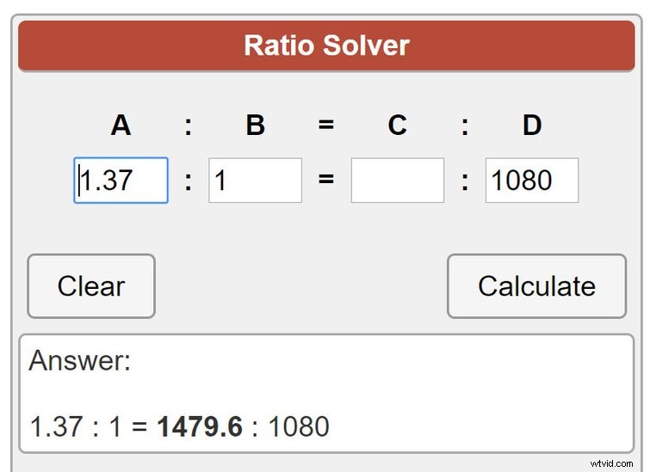The height and width of the screenshot is (472, 650).
Task: Click the equals sign between B and C inputs
Action: point(326,181)
